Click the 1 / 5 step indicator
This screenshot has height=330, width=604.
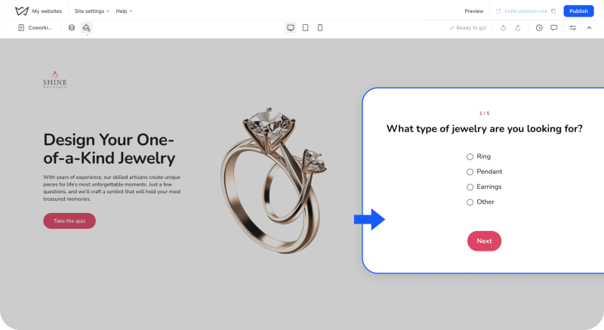click(x=484, y=113)
